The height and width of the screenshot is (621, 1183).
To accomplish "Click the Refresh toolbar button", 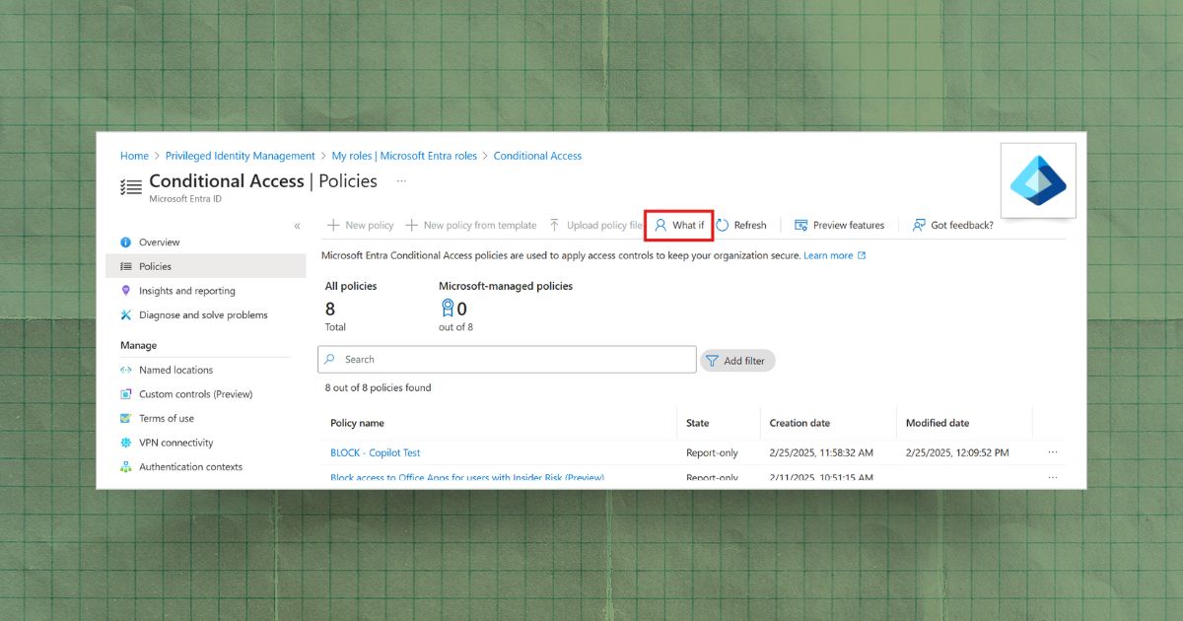I will 741,225.
